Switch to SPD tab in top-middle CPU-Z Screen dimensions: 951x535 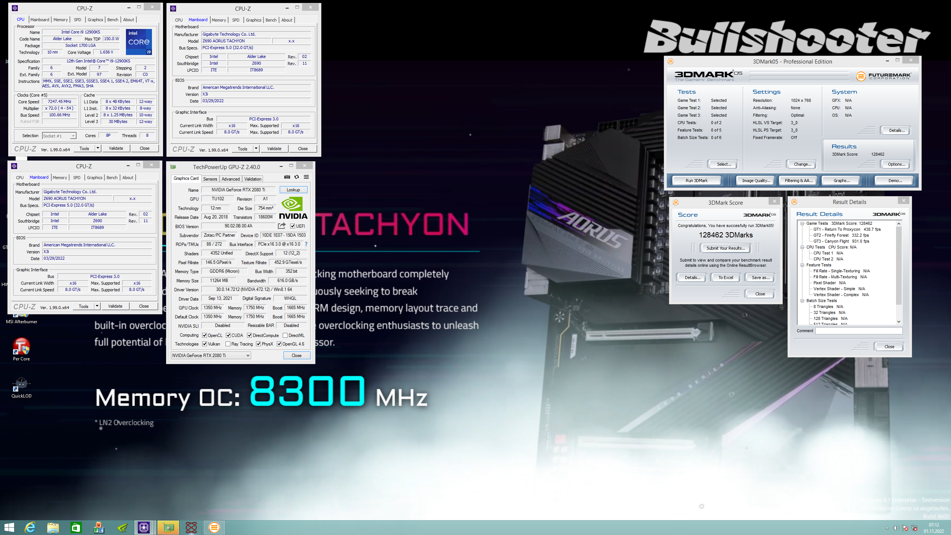click(236, 20)
